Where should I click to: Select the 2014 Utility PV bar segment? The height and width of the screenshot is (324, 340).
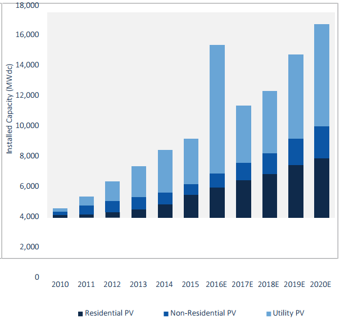(x=165, y=171)
